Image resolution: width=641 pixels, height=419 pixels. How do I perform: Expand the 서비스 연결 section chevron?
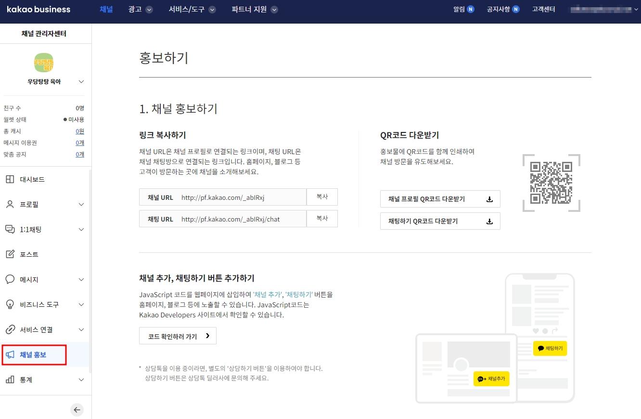point(81,330)
